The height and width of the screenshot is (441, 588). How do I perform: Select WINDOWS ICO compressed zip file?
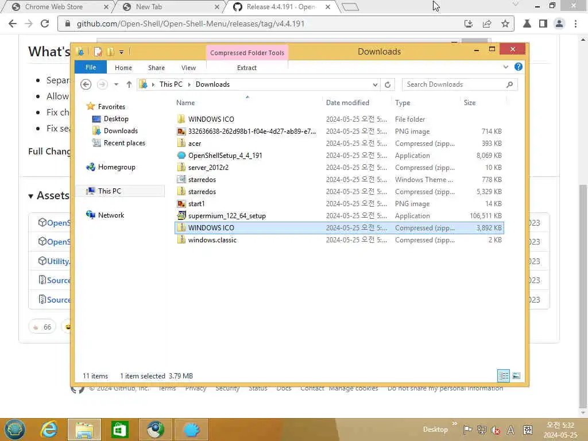click(x=339, y=227)
